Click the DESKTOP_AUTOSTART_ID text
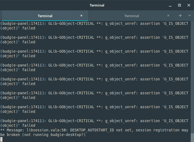Image resolution: width=194 pixels, height=142 pixels. tap(92, 130)
